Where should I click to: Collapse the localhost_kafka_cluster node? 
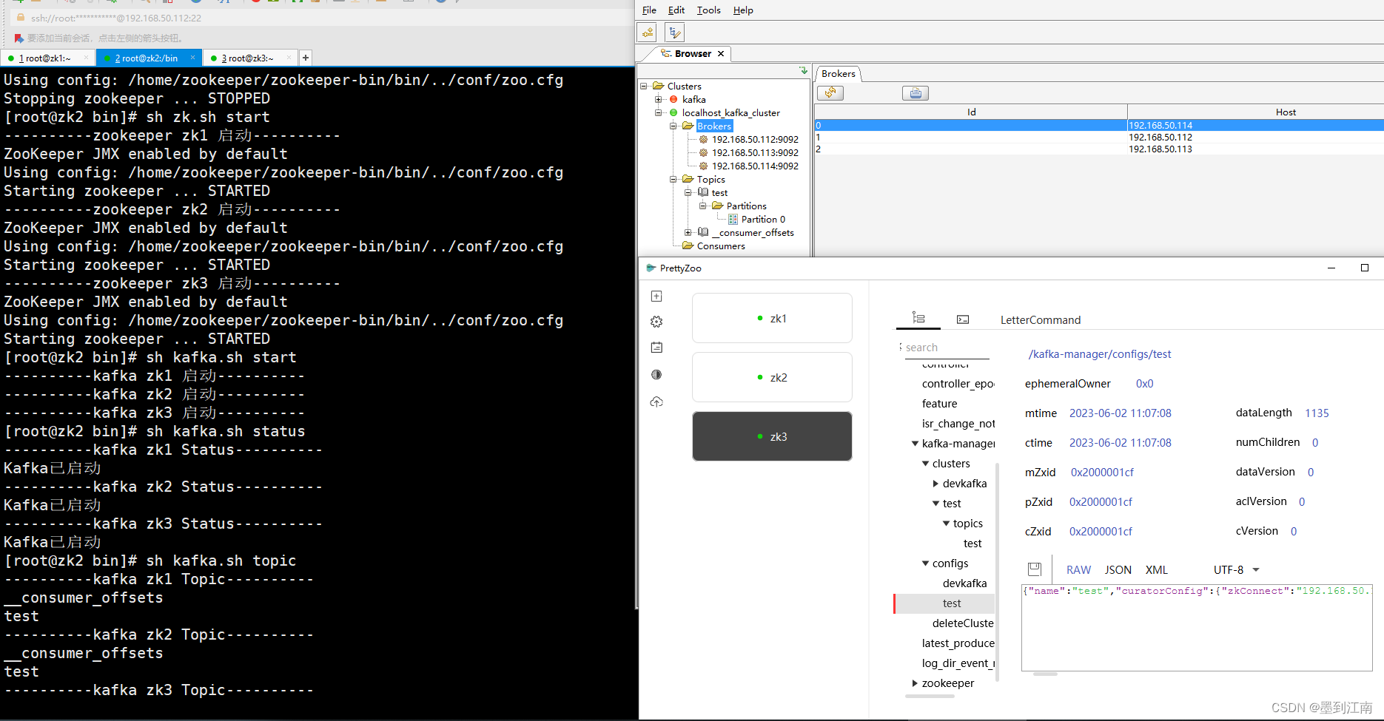[x=659, y=112]
